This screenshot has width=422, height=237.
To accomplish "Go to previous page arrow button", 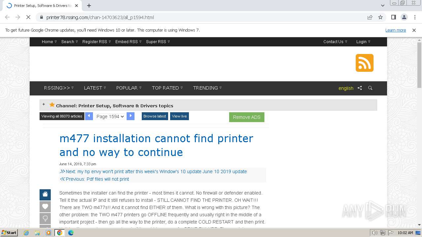I will 89,116.
